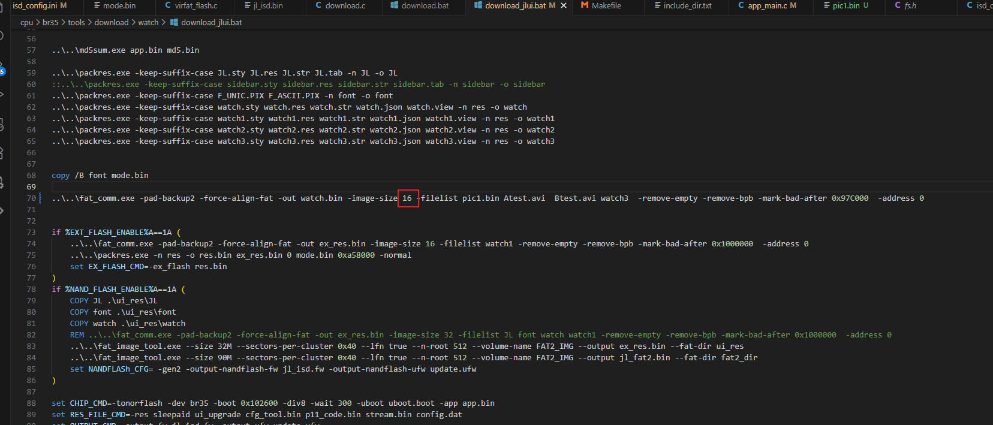This screenshot has height=425, width=993.
Task: Click the text file icon on include_dir.txt tab
Action: [x=658, y=5]
